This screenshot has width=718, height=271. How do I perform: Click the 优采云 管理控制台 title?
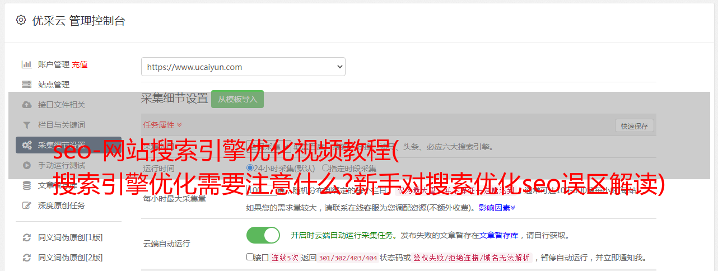pos(78,21)
